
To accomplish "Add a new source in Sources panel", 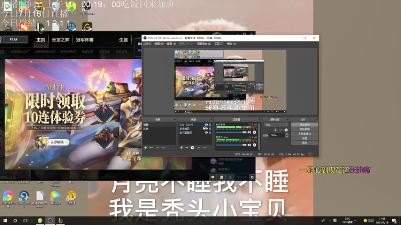I will tap(181, 148).
